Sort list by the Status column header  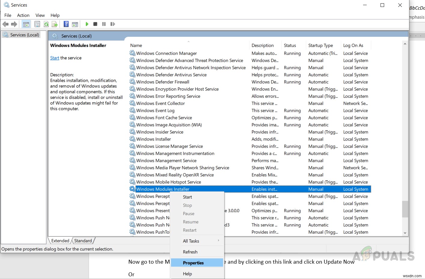coord(290,45)
